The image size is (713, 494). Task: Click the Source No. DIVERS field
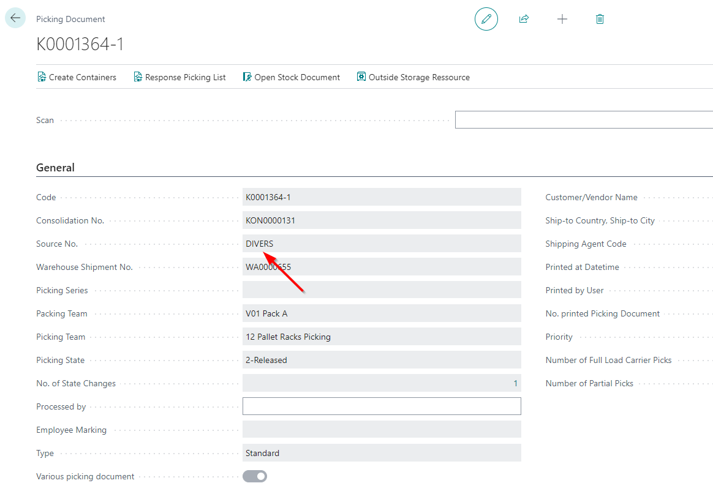coord(381,244)
